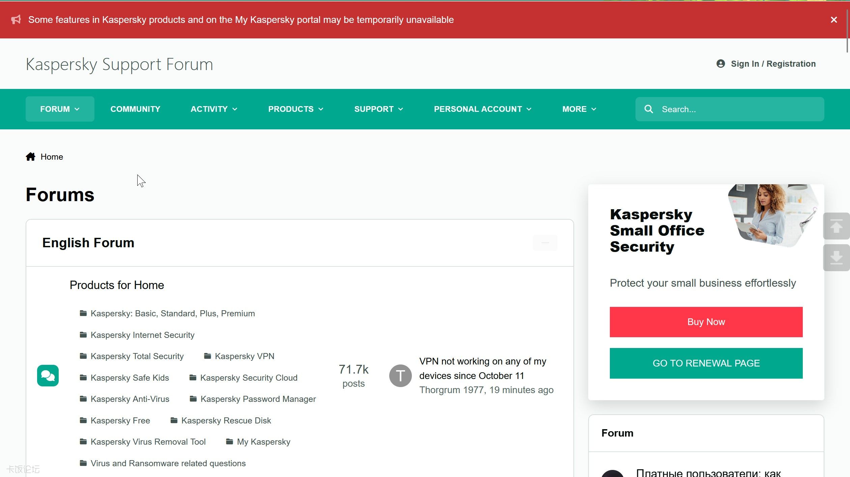This screenshot has width=850, height=477.
Task: Expand the PRODUCTS dropdown menu
Action: (296, 109)
